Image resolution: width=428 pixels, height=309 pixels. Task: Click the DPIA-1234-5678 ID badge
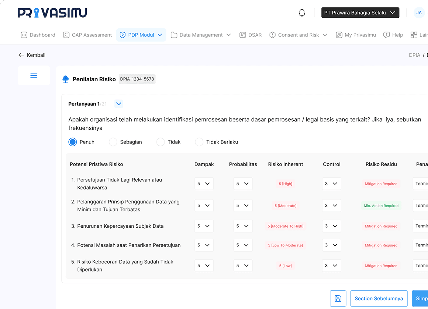click(137, 79)
